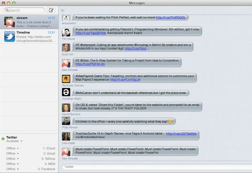252x173 pixels.
Task: Click the '2. Gmail' account label
Action: 49,154
